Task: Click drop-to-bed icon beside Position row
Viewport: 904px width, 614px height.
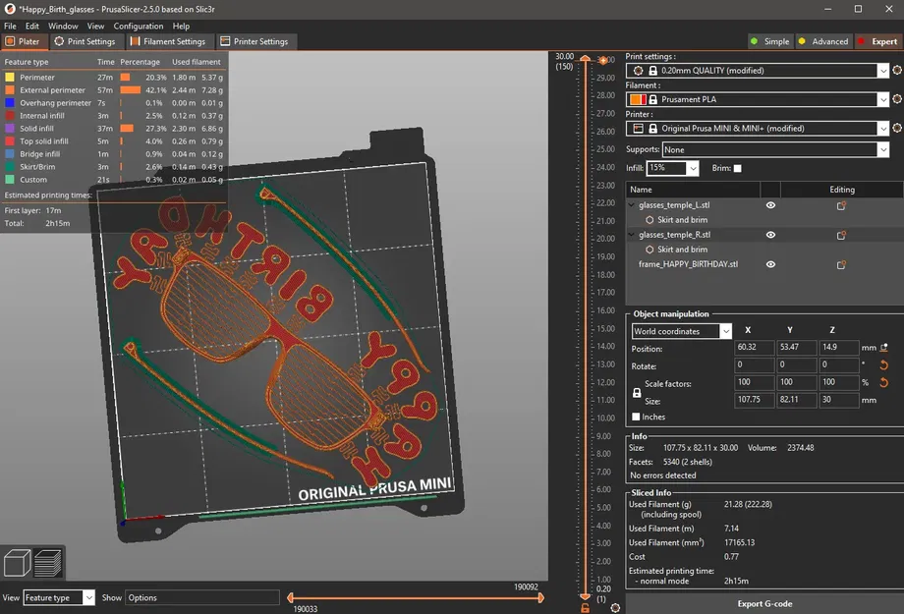Action: click(x=884, y=348)
